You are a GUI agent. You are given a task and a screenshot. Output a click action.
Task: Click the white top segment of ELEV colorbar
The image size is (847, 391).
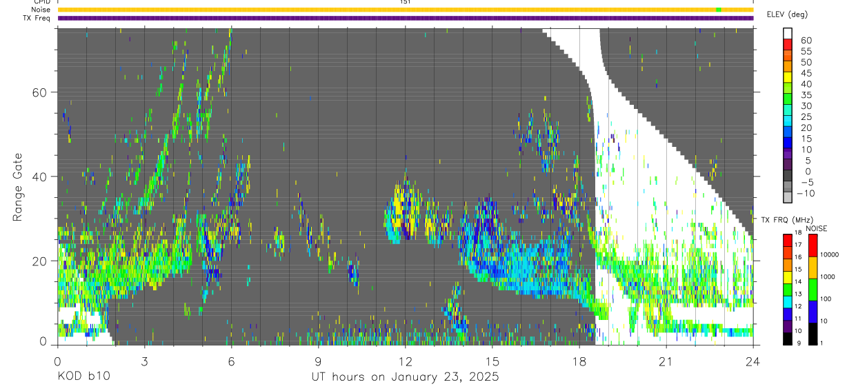coord(788,33)
